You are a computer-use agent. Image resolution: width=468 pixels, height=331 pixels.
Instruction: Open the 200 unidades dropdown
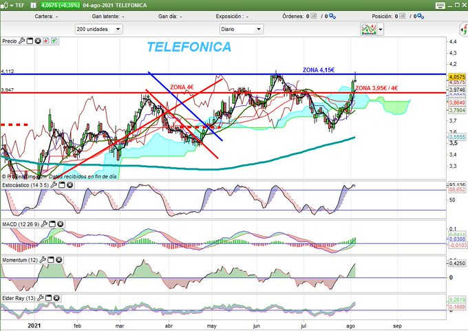(98, 30)
